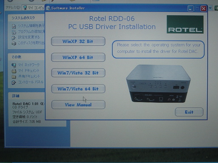Pick the Win7/Vista 64 Bit driver
The height and width of the screenshot is (163, 218).
(x=78, y=89)
